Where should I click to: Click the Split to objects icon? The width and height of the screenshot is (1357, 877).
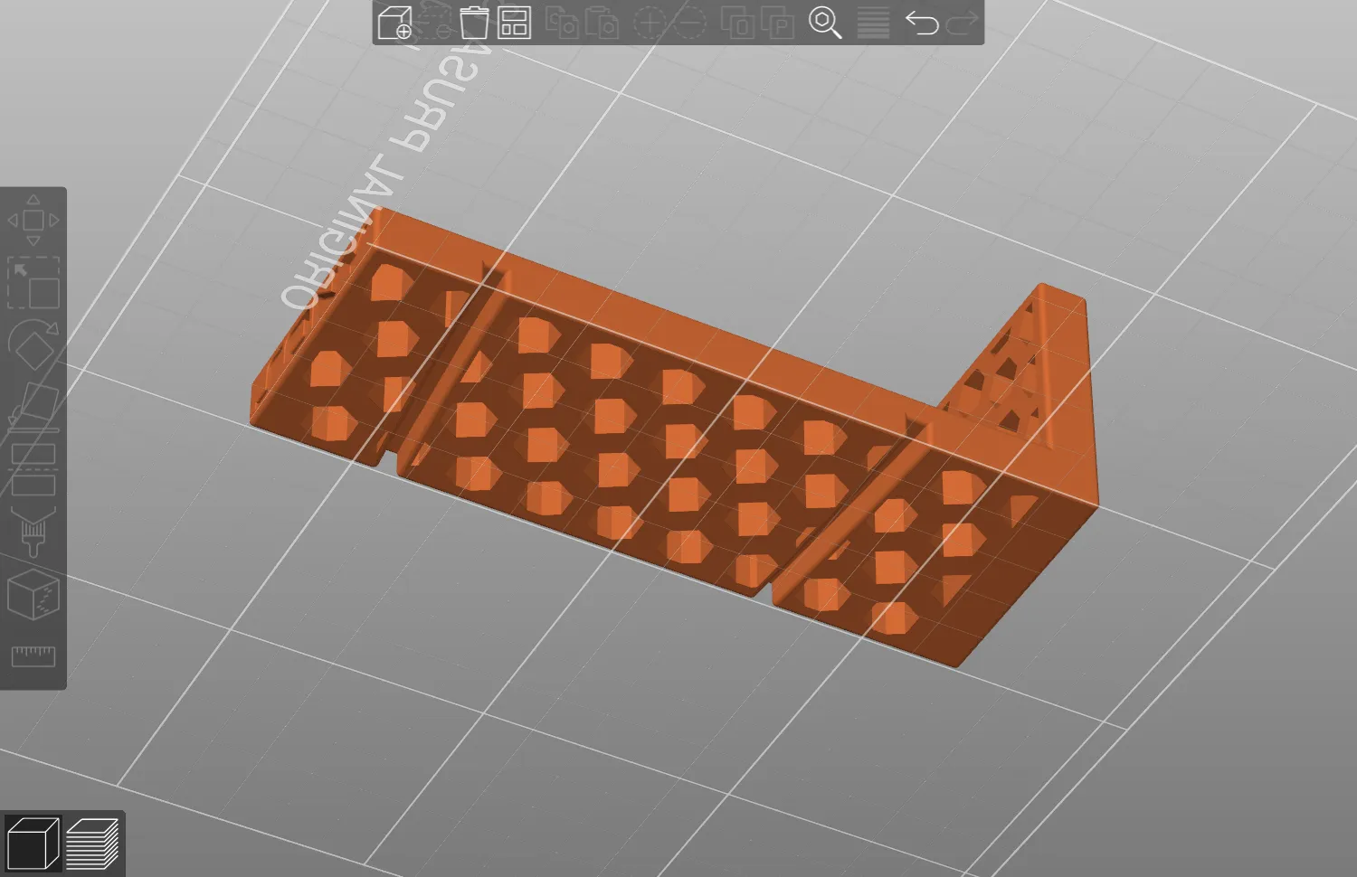tap(737, 22)
